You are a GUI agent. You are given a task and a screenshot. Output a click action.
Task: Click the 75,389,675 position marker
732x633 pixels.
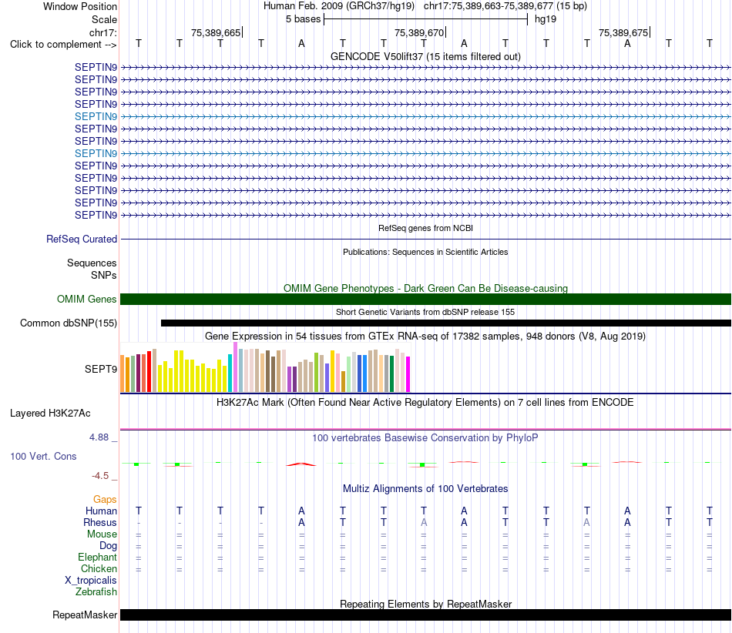click(x=623, y=32)
